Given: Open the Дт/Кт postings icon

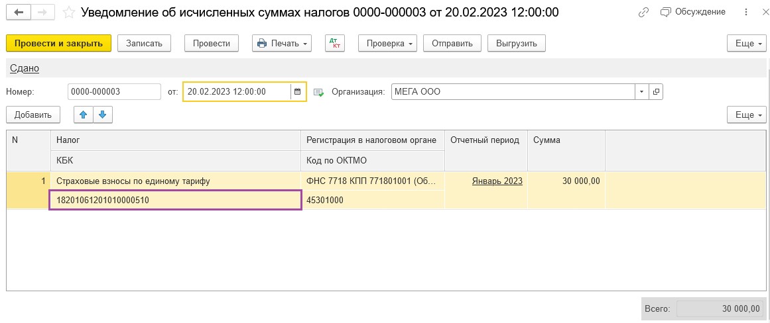Looking at the screenshot, I should [336, 43].
